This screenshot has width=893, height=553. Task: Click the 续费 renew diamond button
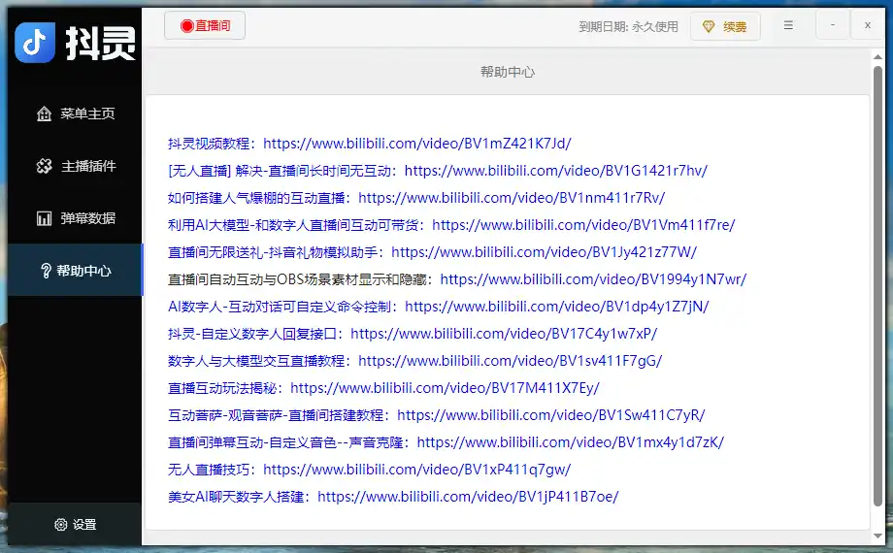pyautogui.click(x=724, y=27)
